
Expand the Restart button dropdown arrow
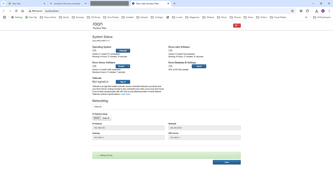coord(128,66)
